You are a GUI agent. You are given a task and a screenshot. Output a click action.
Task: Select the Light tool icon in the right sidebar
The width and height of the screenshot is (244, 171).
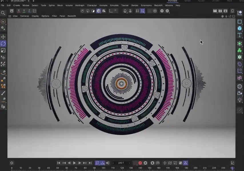coord(240,100)
